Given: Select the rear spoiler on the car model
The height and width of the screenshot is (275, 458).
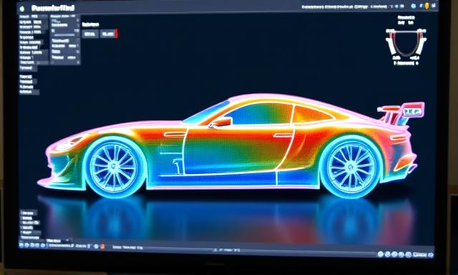Looking at the screenshot, I should 402,113.
